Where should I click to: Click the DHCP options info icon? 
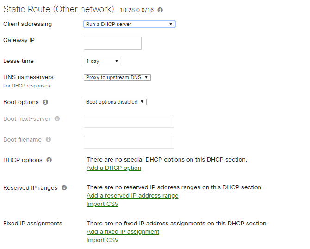click(49, 160)
